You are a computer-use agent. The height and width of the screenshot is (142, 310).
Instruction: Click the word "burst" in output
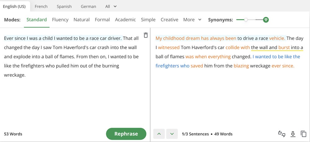[284, 48]
